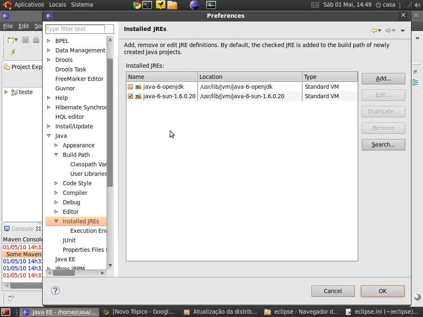423x317 pixels.
Task: Click the teste project icon
Action: coord(14,92)
